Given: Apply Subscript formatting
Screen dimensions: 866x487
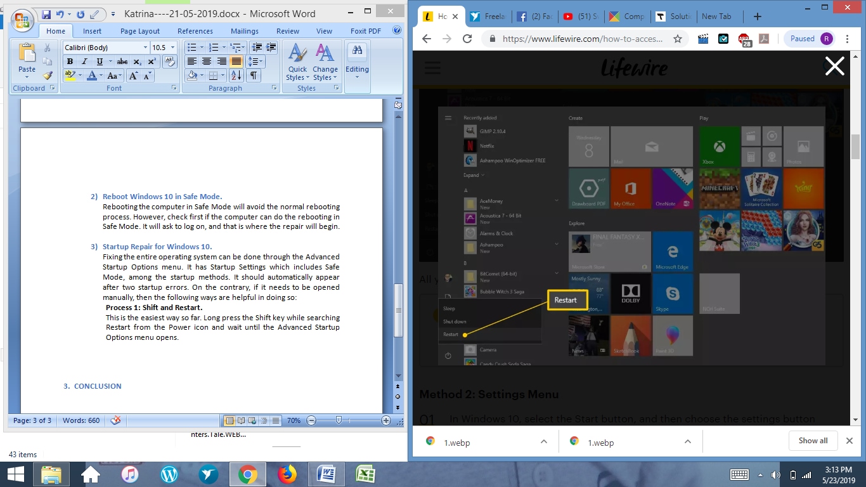Looking at the screenshot, I should click(x=138, y=62).
